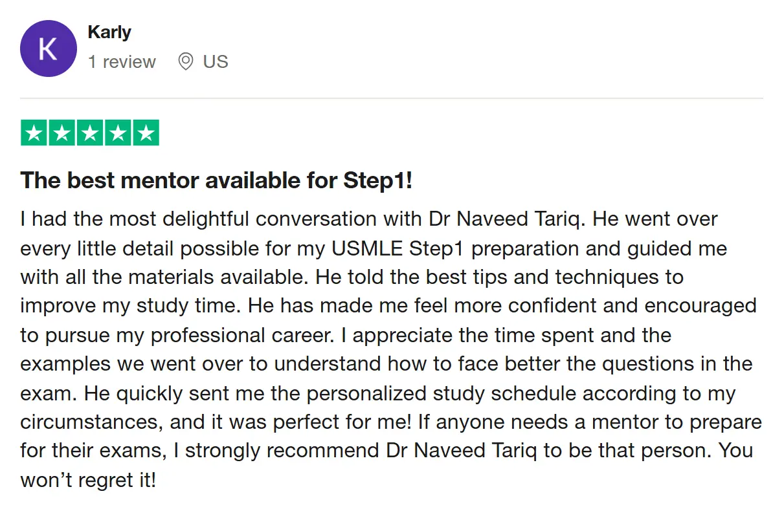Click the purple K profile avatar
784x509 pixels.
pyautogui.click(x=49, y=49)
